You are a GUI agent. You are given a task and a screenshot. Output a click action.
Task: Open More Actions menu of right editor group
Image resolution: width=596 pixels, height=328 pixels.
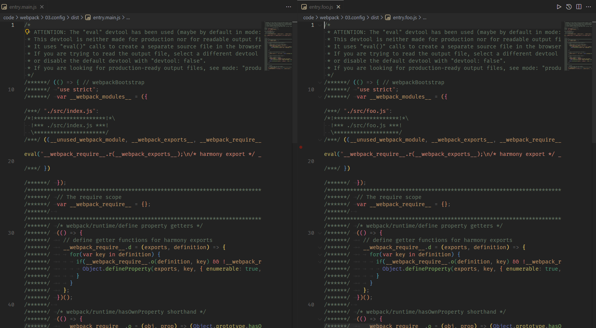pos(588,7)
